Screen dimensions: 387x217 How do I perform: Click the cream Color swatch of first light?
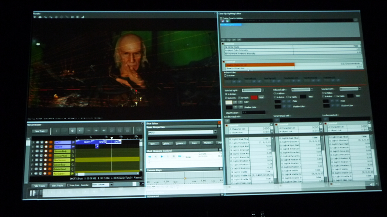[x=229, y=102]
